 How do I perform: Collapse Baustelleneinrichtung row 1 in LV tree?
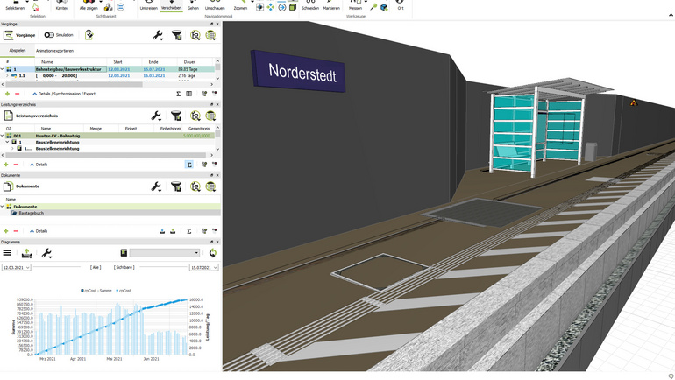pyautogui.click(x=7, y=142)
